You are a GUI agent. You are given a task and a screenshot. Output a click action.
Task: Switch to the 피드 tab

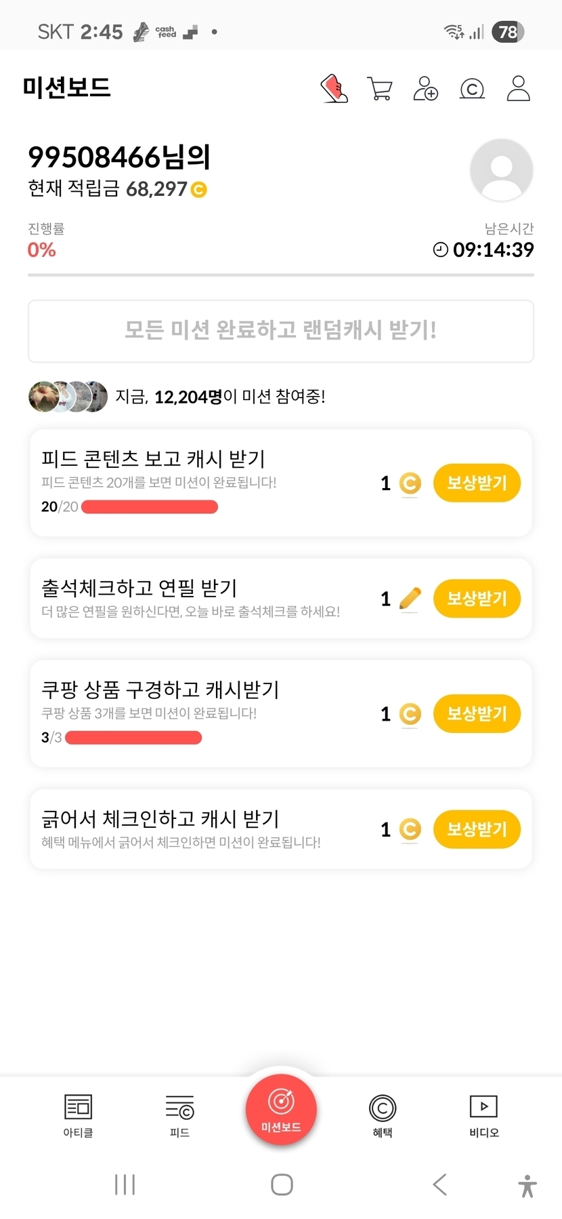[x=179, y=1115]
